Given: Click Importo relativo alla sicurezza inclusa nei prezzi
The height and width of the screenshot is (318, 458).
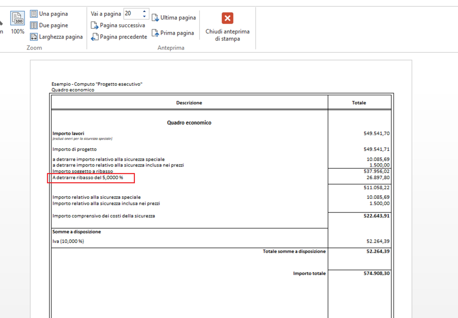Looking at the screenshot, I should (106, 203).
